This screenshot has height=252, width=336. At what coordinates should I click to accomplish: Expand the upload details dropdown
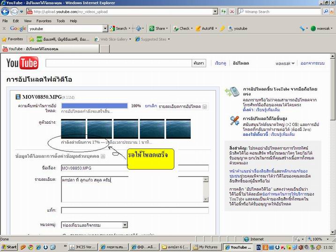click(183, 106)
